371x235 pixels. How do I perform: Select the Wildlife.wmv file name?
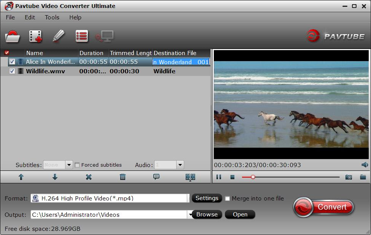(x=45, y=71)
